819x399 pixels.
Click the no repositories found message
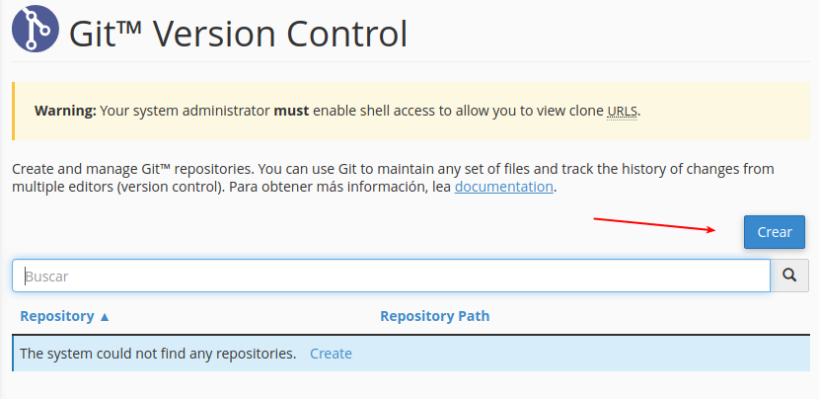[x=158, y=354]
